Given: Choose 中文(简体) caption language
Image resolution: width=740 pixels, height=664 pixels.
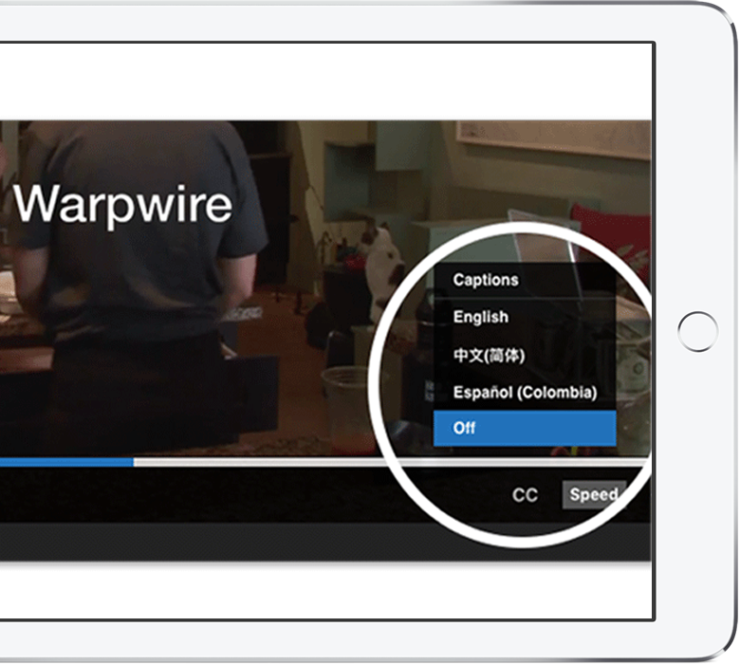Looking at the screenshot, I should click(525, 355).
